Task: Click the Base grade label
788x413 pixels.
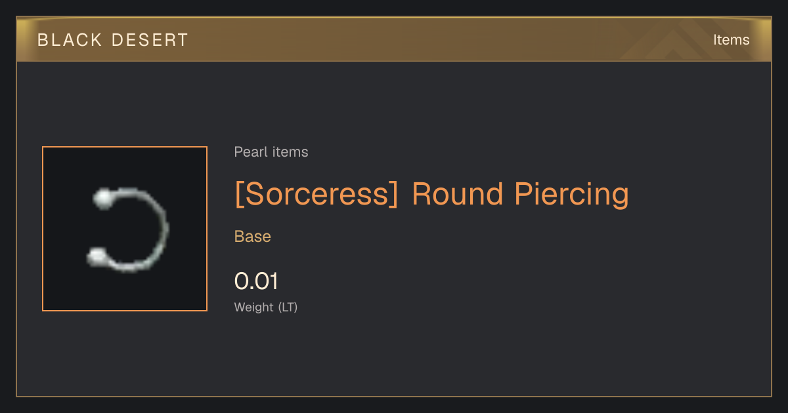Action: point(253,237)
